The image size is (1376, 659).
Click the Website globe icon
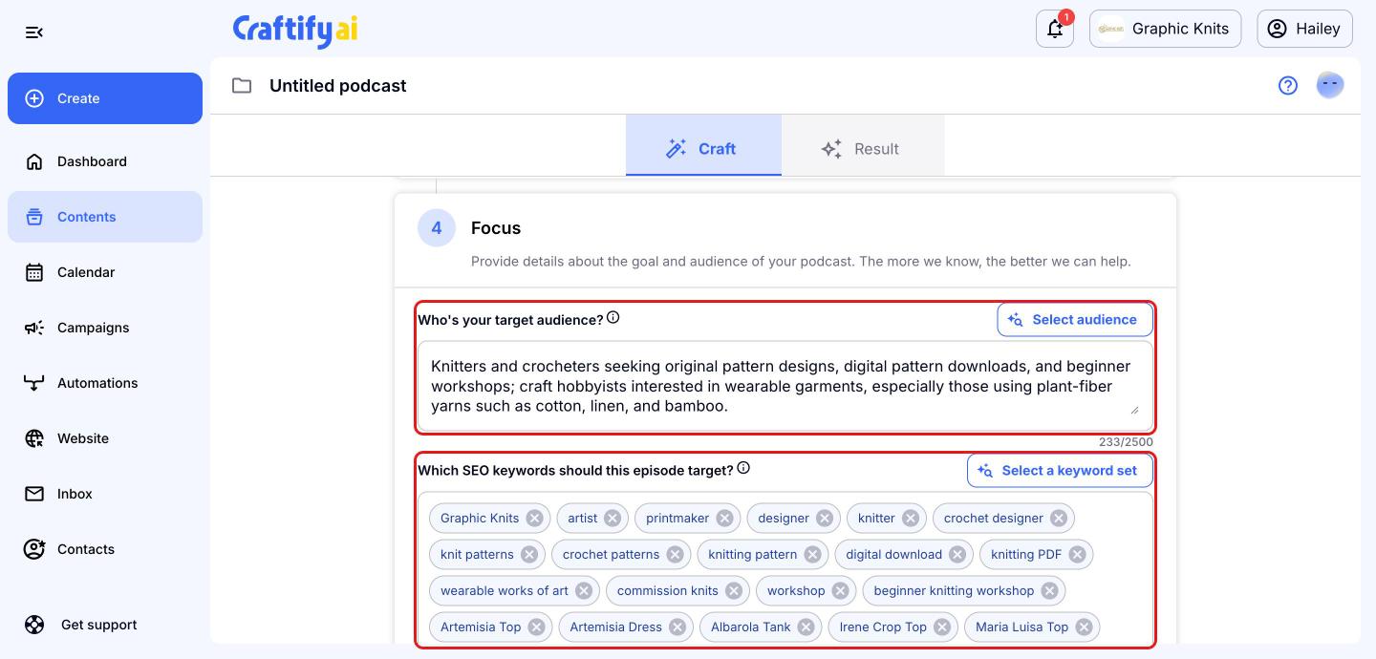(34, 438)
